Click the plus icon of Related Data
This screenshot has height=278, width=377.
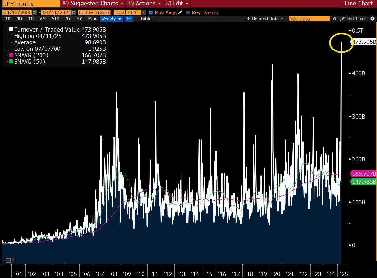248,19
